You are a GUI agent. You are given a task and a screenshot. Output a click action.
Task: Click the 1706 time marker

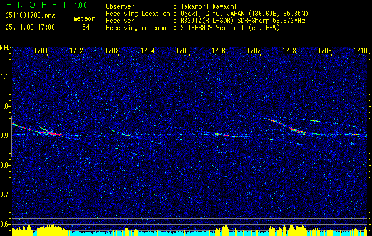(218, 51)
